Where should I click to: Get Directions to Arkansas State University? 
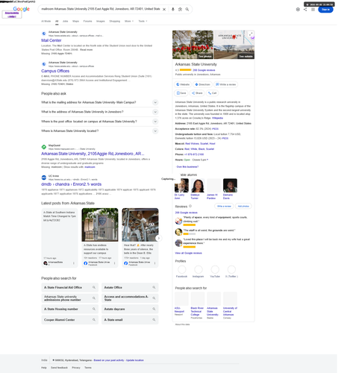pos(202,84)
